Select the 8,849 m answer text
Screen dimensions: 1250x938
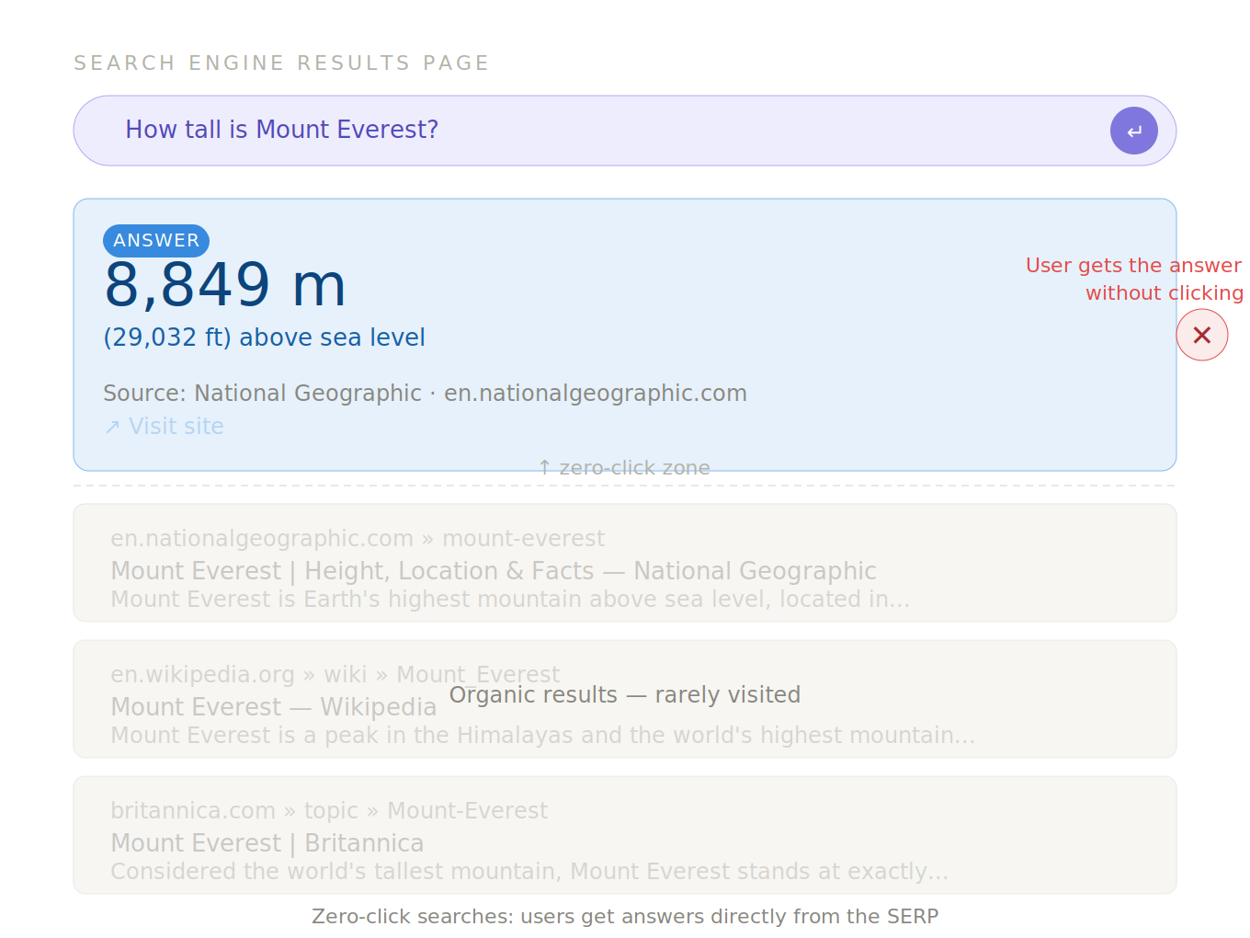point(225,285)
